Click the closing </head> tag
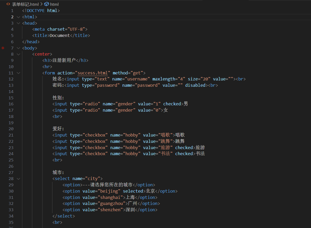The image size is (311, 228). coord(31,42)
